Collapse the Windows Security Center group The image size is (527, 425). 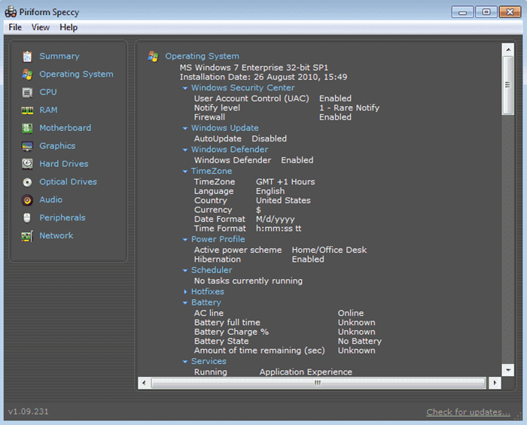click(185, 88)
